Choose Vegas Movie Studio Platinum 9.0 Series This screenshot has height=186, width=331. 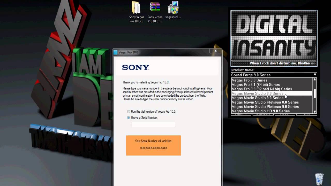click(x=272, y=106)
